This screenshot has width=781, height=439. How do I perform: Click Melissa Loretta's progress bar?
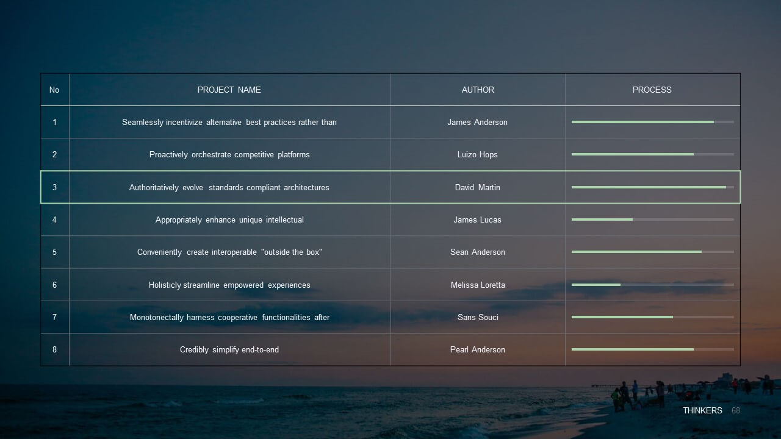pos(653,285)
